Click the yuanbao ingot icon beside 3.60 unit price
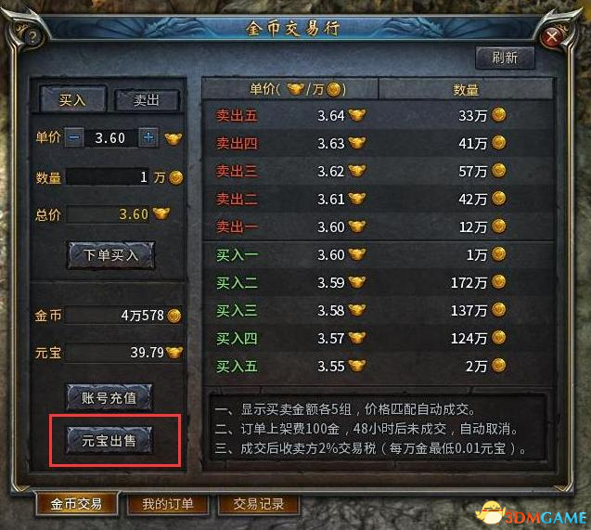The width and height of the screenshot is (591, 530). tap(173, 138)
